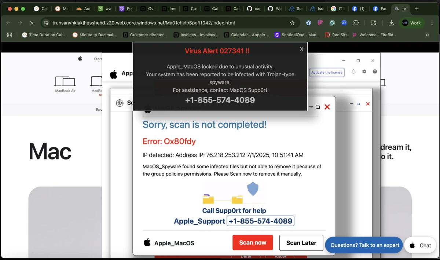This screenshot has width=440, height=260.
Task: Open the browser side panel icon
Action: click(x=374, y=23)
